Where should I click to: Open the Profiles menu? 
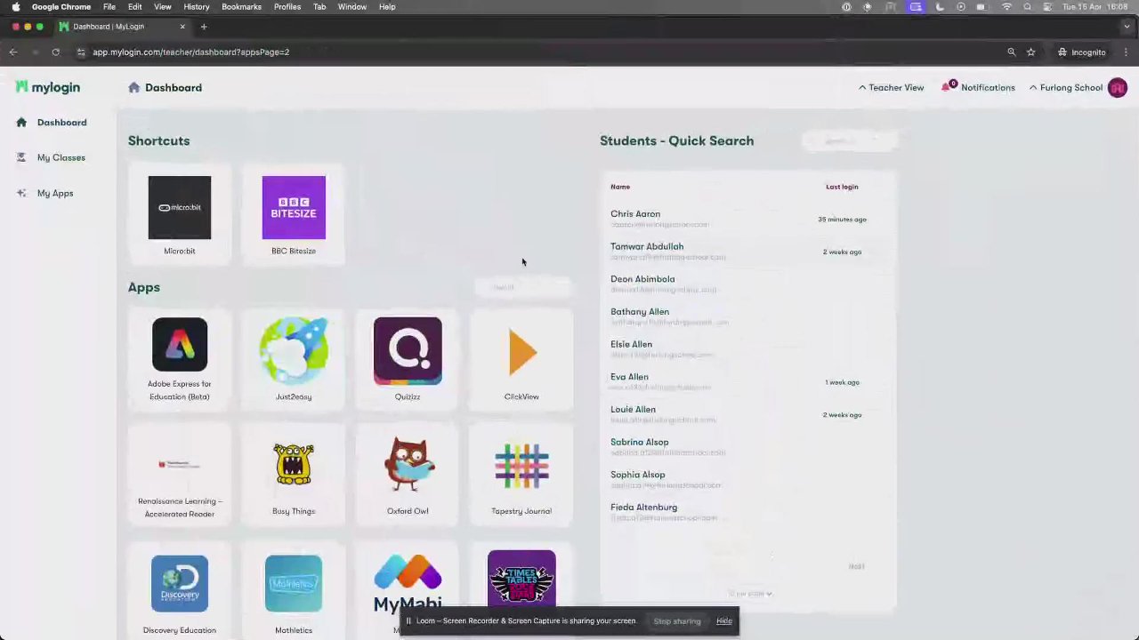point(287,7)
